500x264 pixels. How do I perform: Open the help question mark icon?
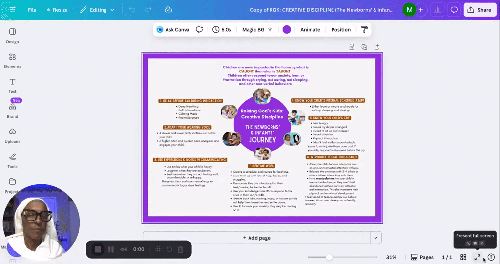coord(491,257)
